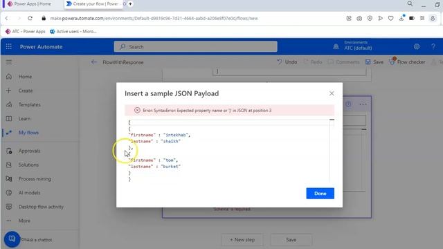
Task: Click the "lastname" : "burket" line
Action: 154,167
